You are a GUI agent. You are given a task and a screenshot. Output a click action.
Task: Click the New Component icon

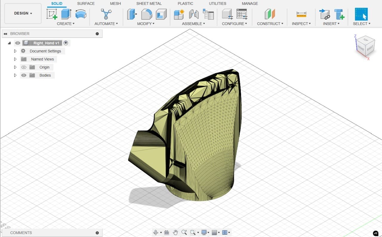(179, 14)
